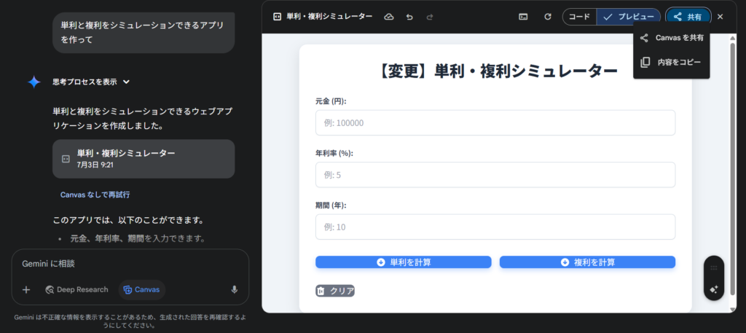Click the grid dots icon in floating pill
This screenshot has height=333, width=746.
click(714, 268)
